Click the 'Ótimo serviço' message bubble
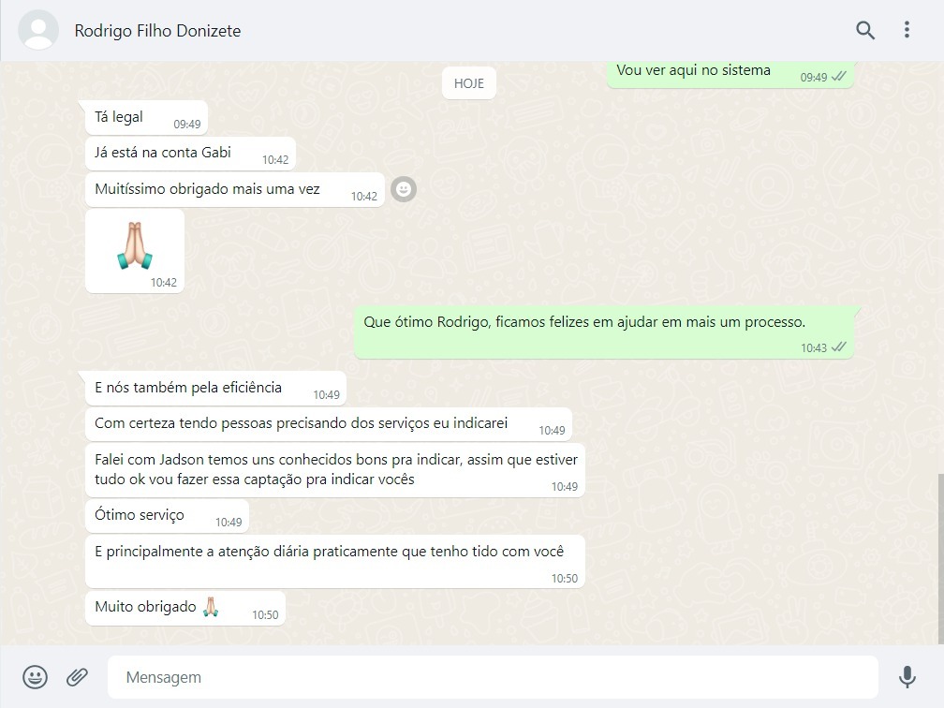Screen dimensions: 944x708 [167, 516]
